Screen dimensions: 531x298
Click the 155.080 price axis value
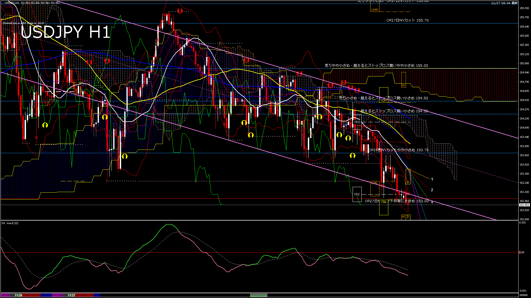point(524,63)
